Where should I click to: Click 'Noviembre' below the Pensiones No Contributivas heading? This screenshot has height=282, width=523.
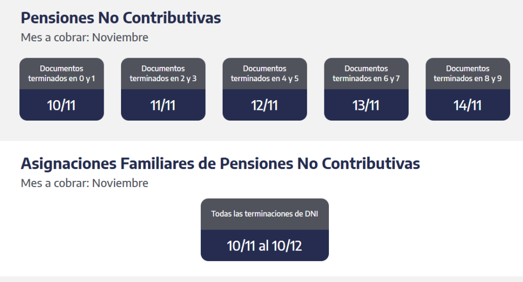120,37
